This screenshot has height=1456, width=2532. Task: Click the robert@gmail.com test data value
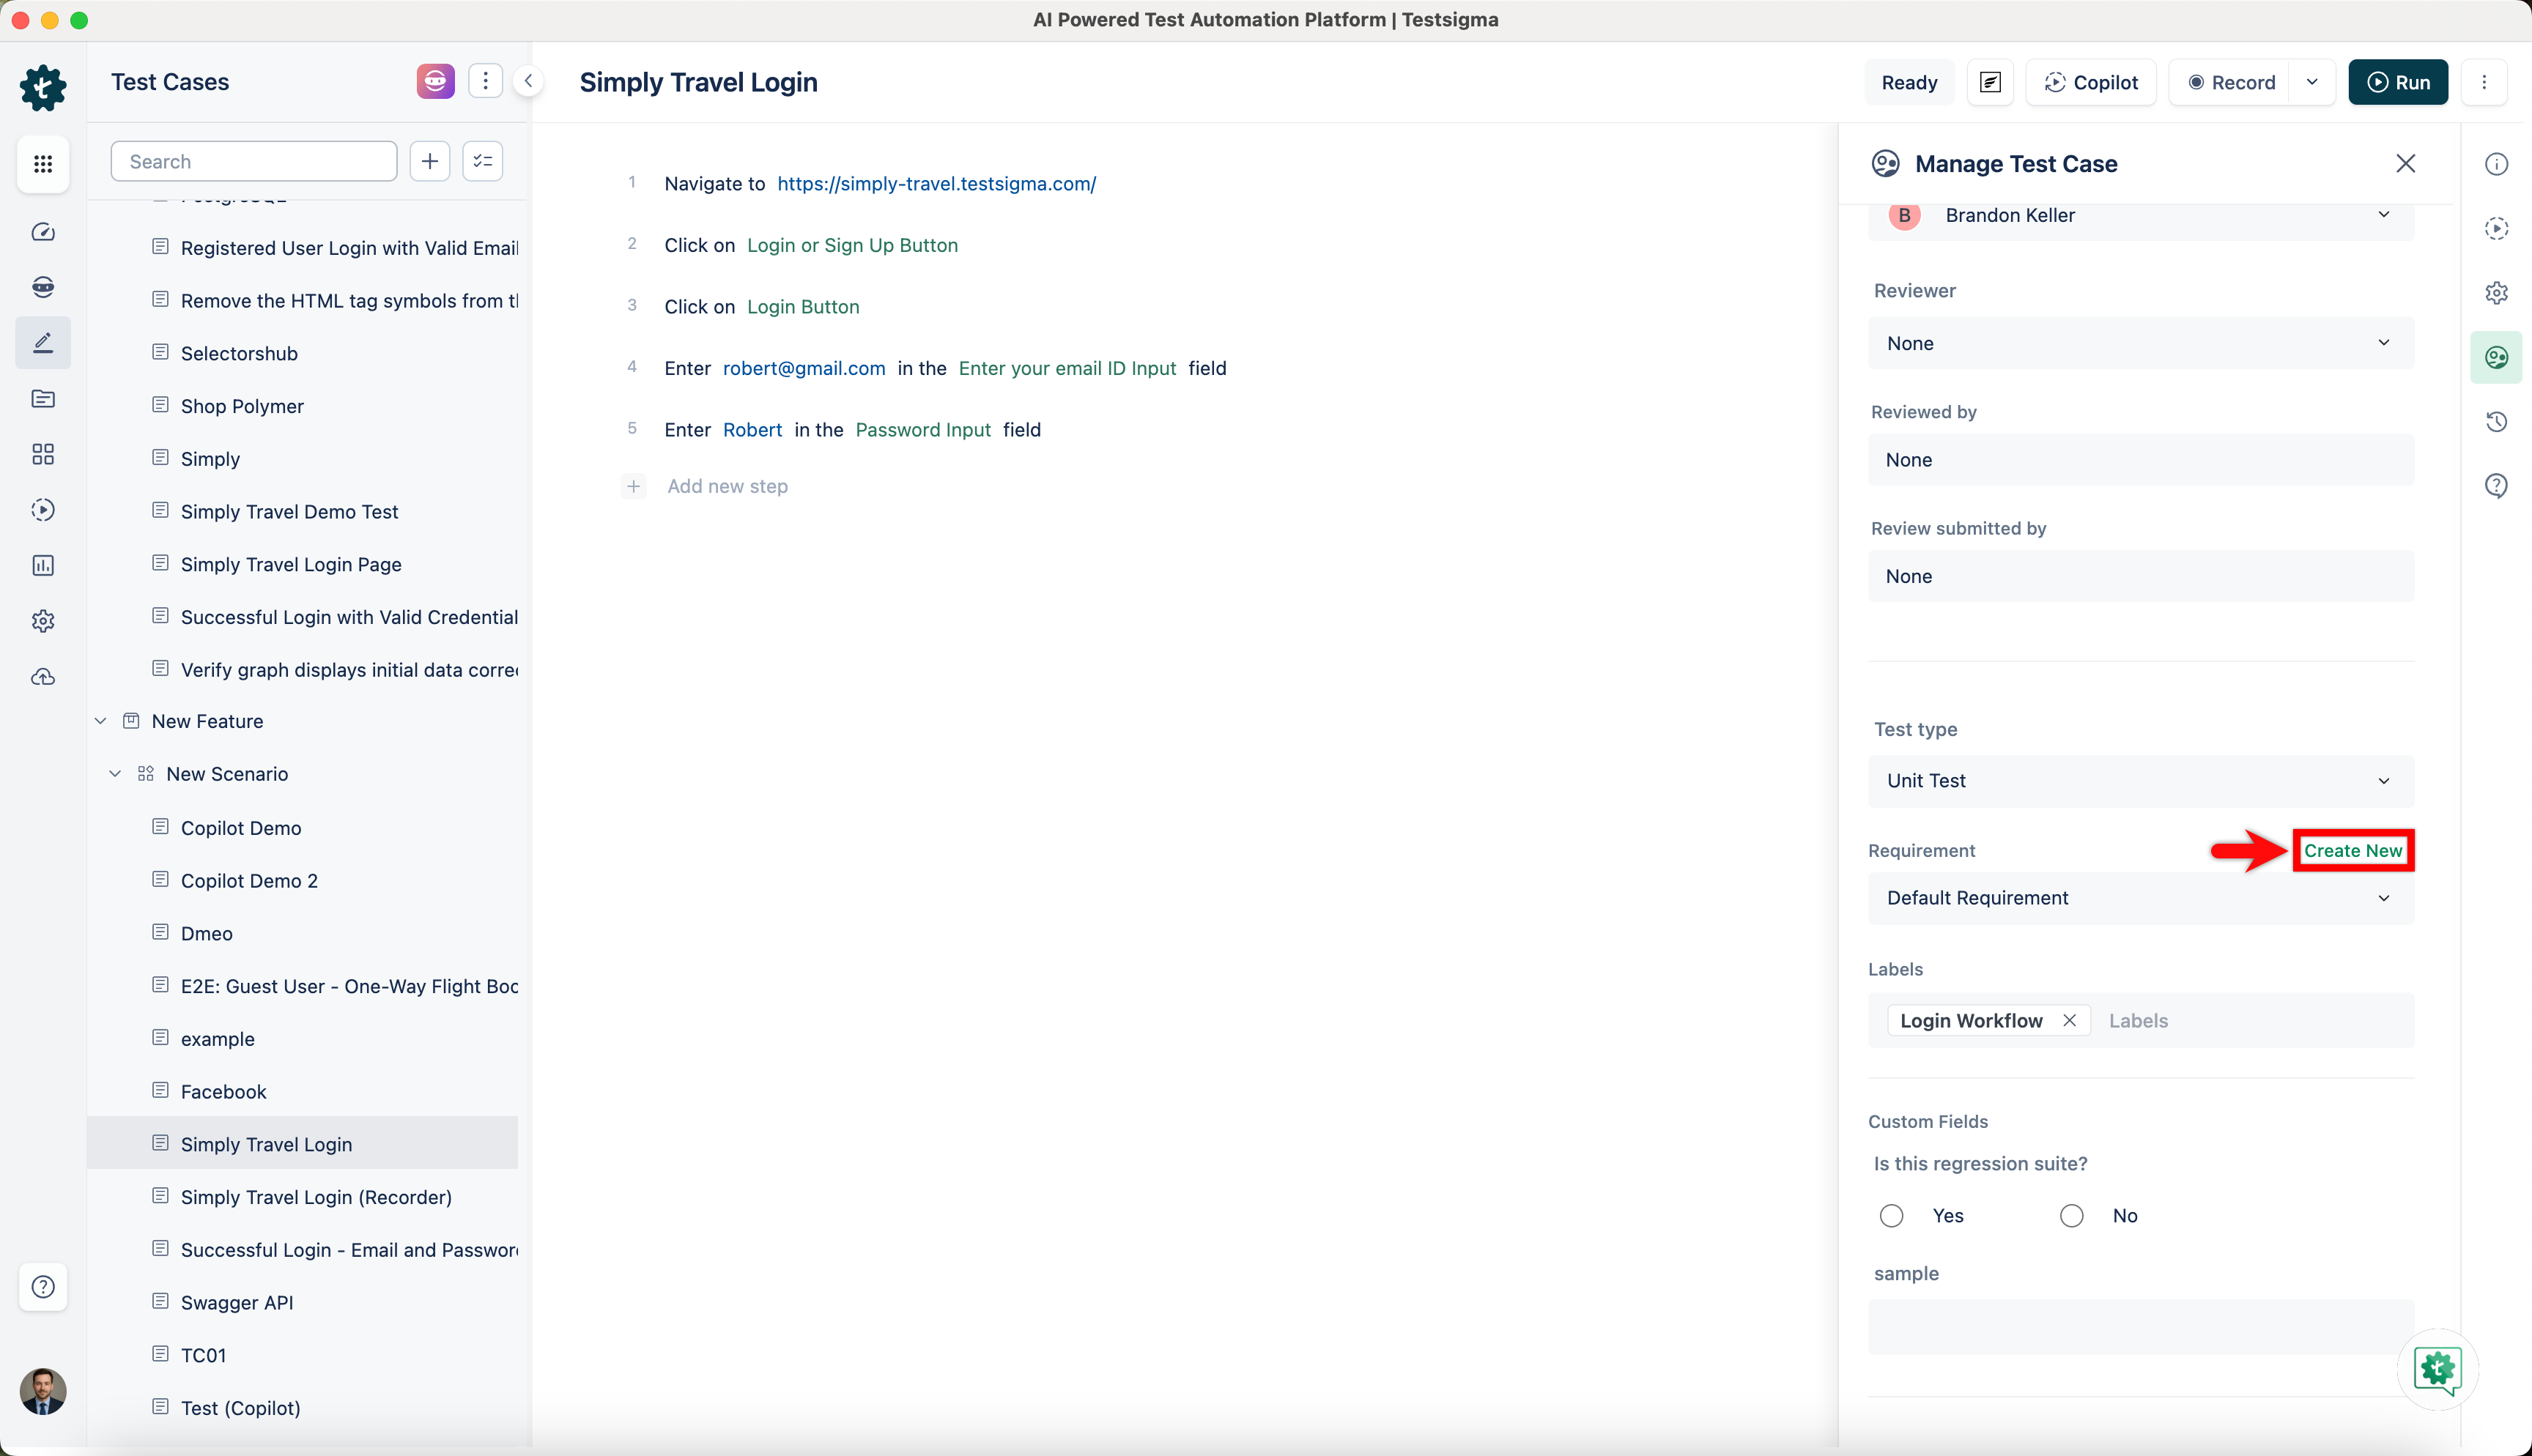click(x=804, y=369)
